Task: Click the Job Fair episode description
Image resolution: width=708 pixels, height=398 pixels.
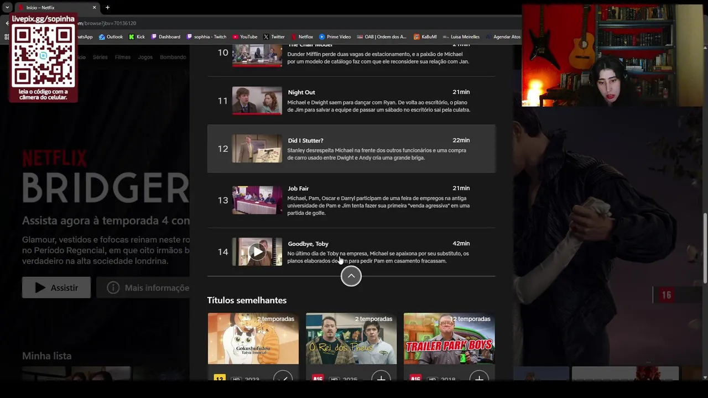Action: (x=378, y=206)
